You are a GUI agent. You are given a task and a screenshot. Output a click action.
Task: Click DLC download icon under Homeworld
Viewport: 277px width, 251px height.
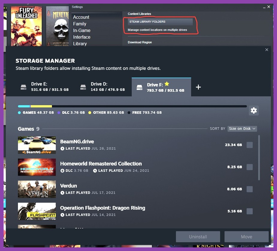coord(62,171)
